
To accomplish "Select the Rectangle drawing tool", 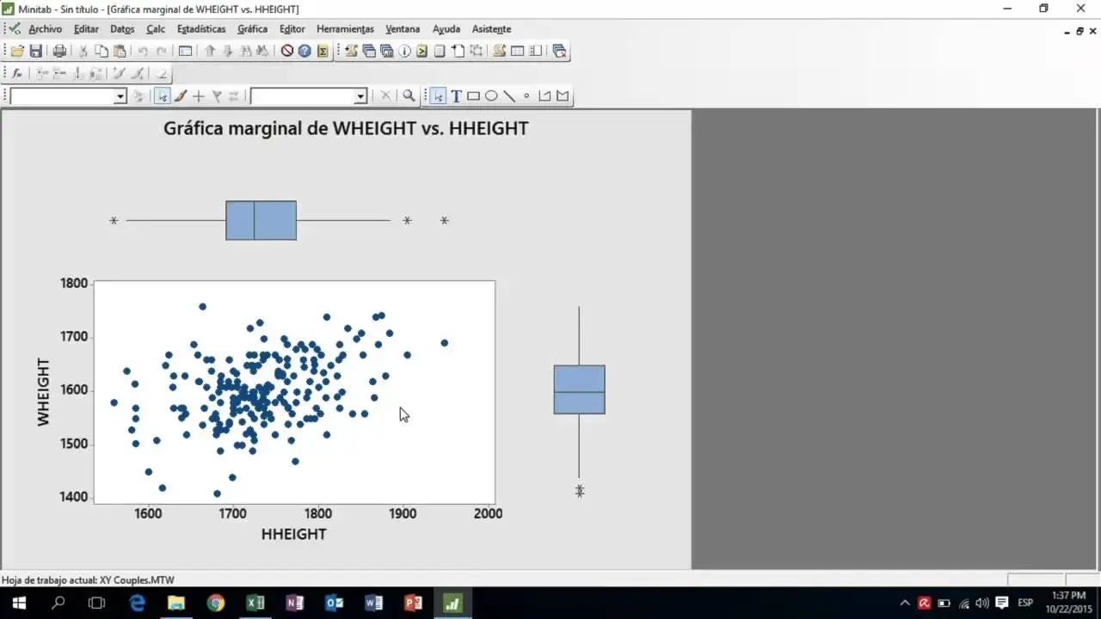I will (473, 96).
